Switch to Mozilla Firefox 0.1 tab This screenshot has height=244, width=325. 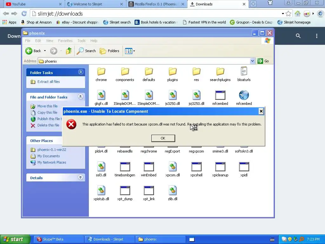tap(156, 4)
